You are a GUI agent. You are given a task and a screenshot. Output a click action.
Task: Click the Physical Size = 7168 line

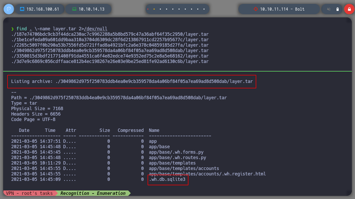point(37,109)
